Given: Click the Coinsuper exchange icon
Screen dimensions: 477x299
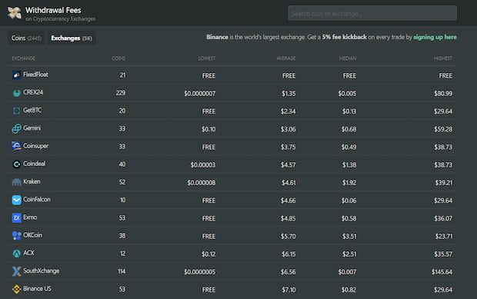Looking at the screenshot, I should (x=16, y=147).
